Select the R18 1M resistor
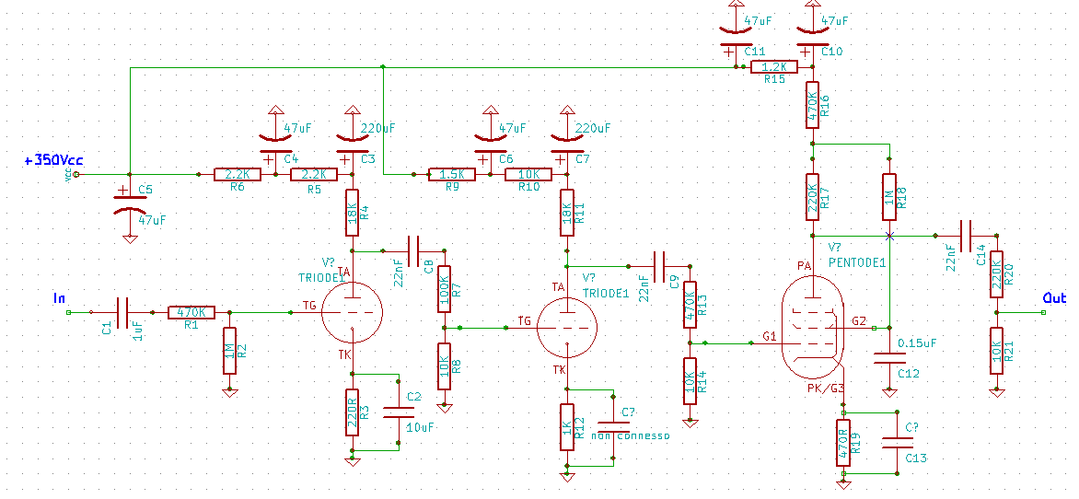This screenshot has height=499, width=1079. (x=889, y=197)
